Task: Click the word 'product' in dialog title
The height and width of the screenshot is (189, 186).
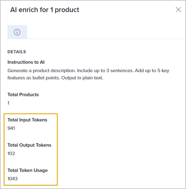Action: tap(67, 10)
